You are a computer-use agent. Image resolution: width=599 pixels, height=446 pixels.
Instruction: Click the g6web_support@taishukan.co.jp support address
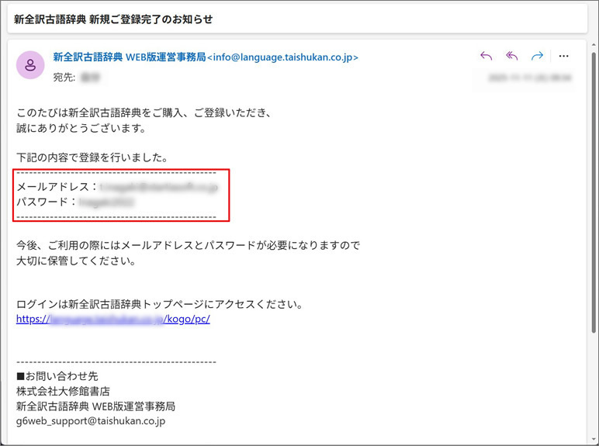(x=91, y=421)
